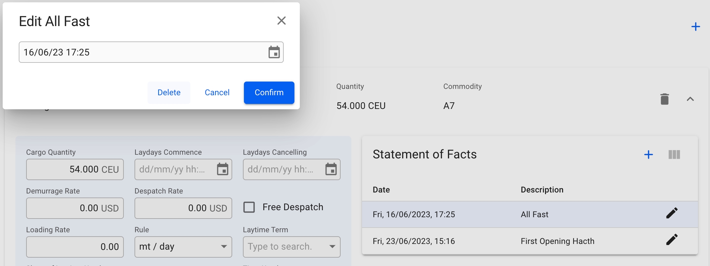Open Laydays Commence calendar picker

coord(223,169)
